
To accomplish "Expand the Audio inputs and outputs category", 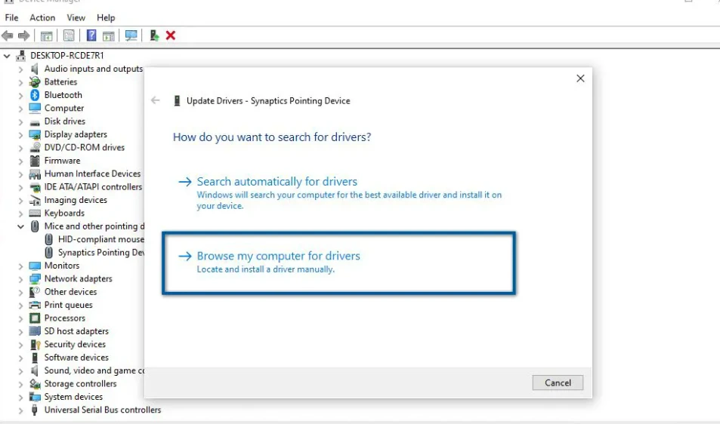I will pos(20,69).
